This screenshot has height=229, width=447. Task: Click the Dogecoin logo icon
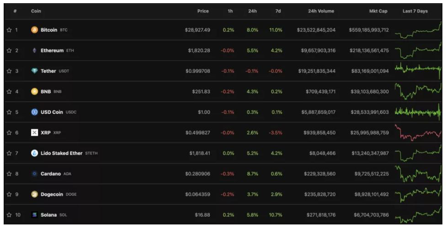click(x=34, y=194)
